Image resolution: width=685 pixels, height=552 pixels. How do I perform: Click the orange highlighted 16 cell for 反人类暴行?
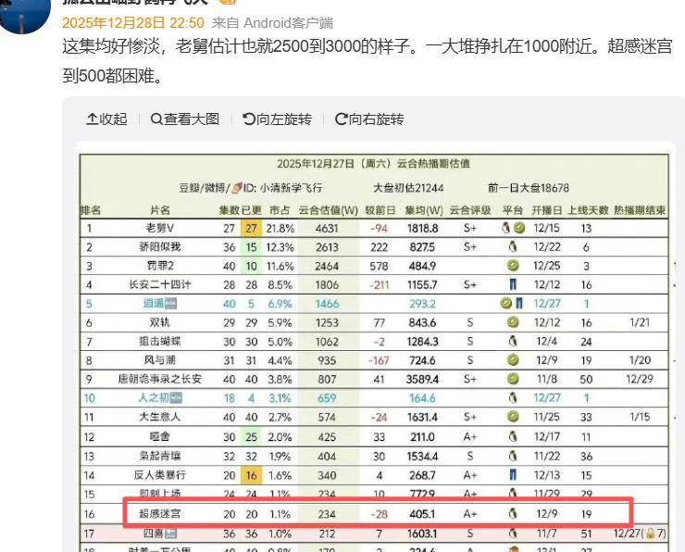(x=251, y=475)
